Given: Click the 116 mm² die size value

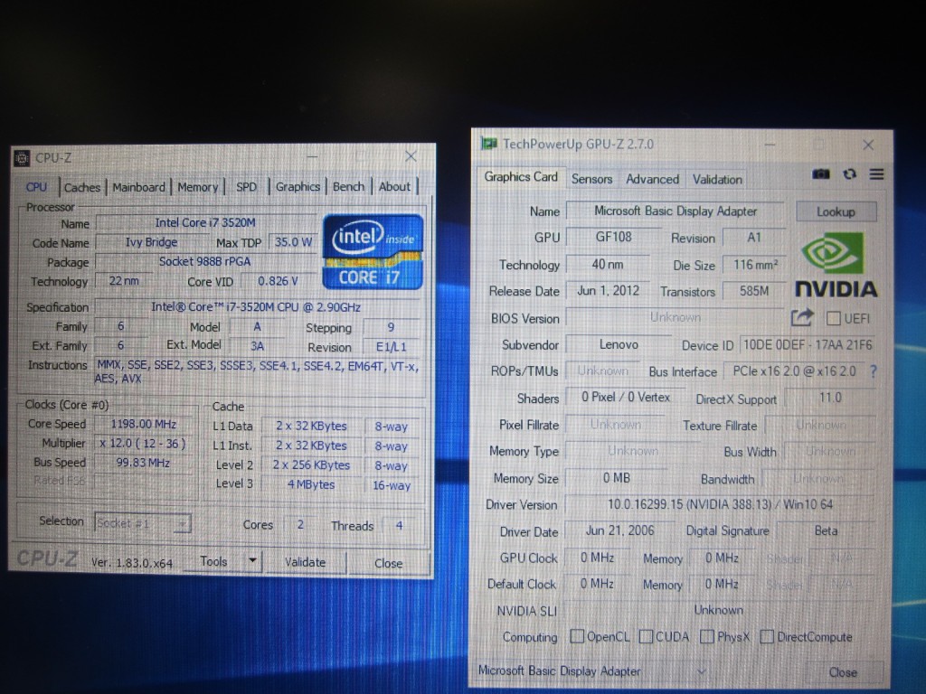Looking at the screenshot, I should point(755,265).
